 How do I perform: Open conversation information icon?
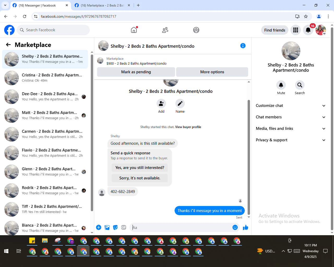point(243,46)
